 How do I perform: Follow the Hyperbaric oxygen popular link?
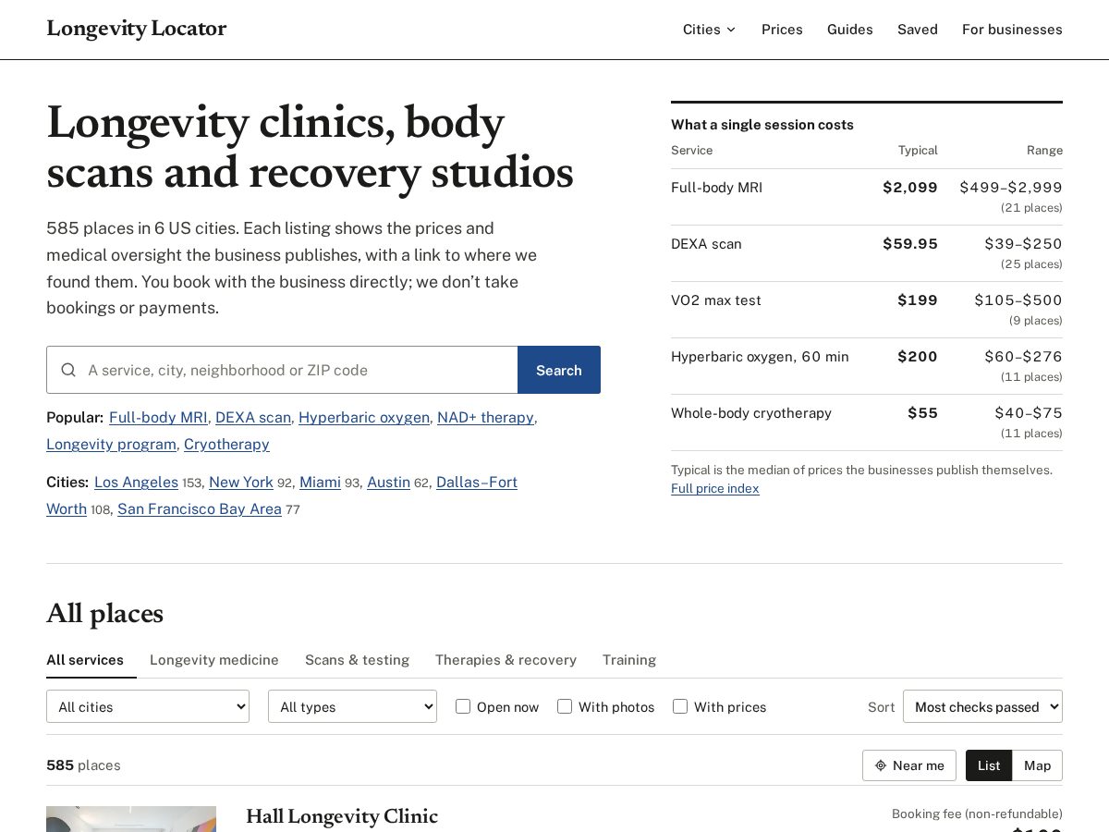(364, 417)
